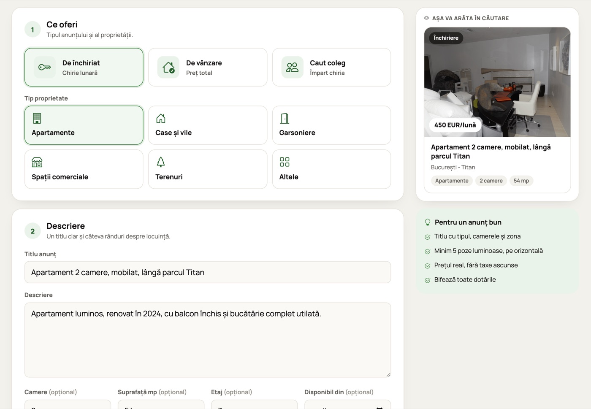Click the tree icon on Terenuri

[x=161, y=162]
